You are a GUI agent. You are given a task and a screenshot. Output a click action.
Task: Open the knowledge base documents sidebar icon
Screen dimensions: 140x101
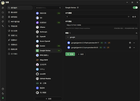(x=3, y=17)
